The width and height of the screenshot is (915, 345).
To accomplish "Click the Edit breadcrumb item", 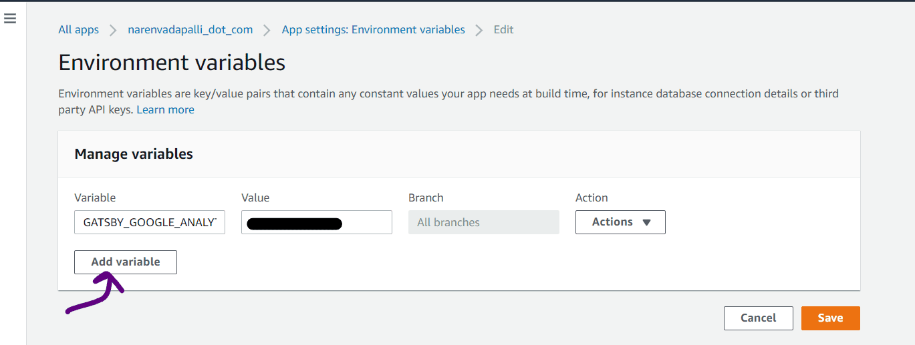I will coord(503,29).
